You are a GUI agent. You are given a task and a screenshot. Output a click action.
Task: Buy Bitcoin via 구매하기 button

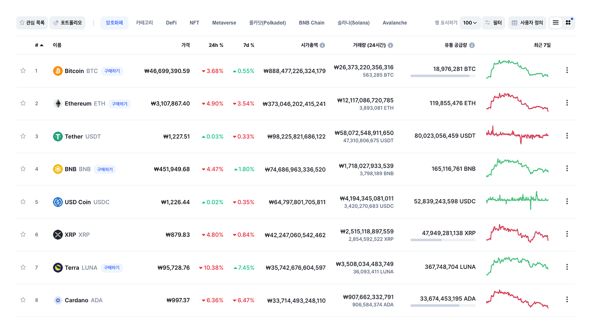coord(112,71)
